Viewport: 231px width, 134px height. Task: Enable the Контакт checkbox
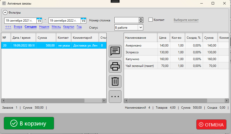[151, 20]
